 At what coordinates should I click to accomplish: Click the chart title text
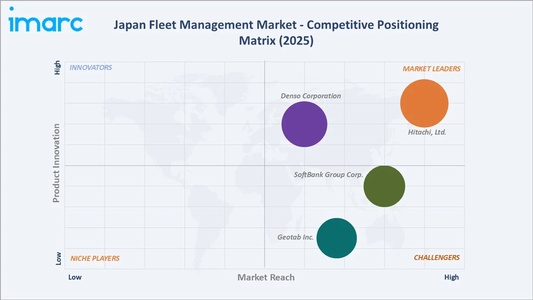276,33
